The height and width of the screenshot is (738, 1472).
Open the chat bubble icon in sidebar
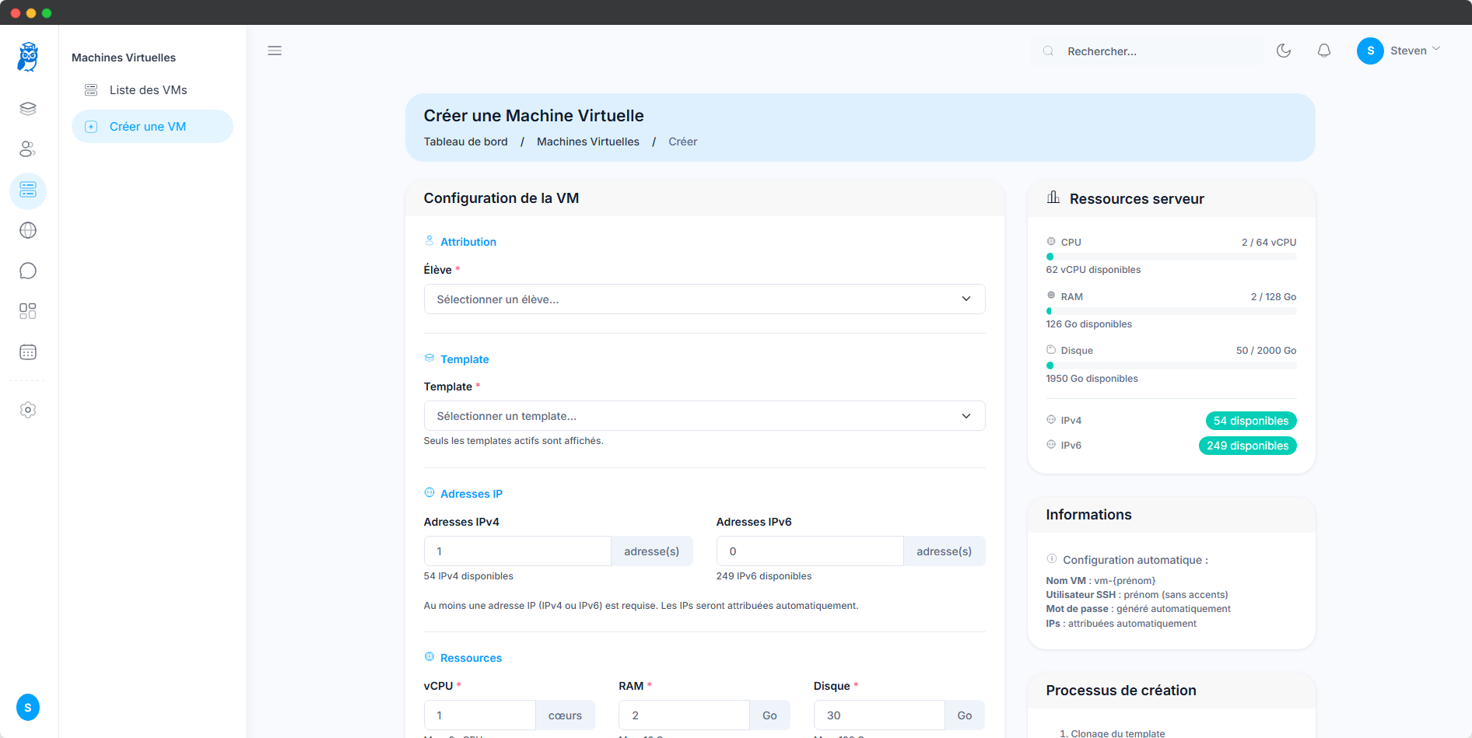[x=28, y=271]
